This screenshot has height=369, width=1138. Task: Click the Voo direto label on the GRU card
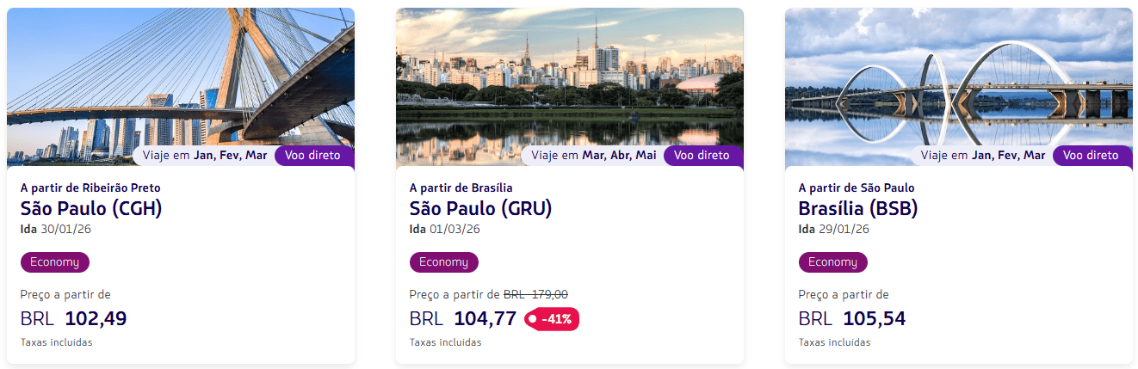click(702, 156)
